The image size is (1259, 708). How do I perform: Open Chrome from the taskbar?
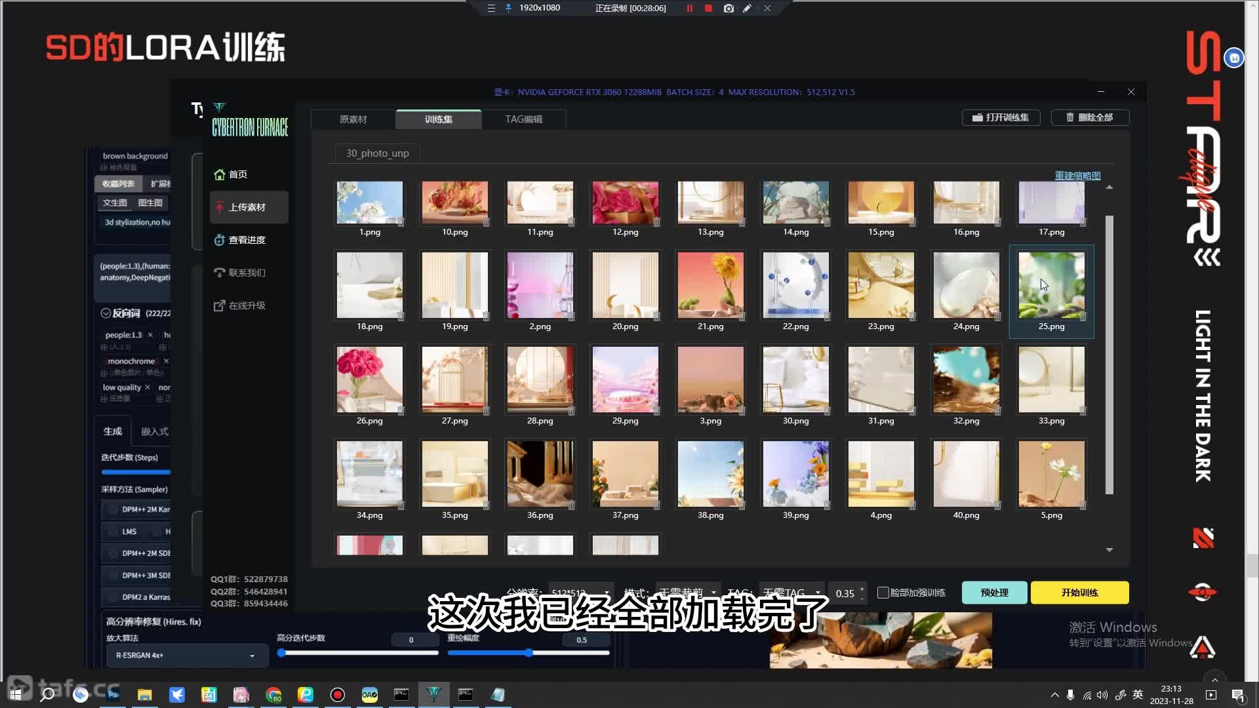point(273,694)
